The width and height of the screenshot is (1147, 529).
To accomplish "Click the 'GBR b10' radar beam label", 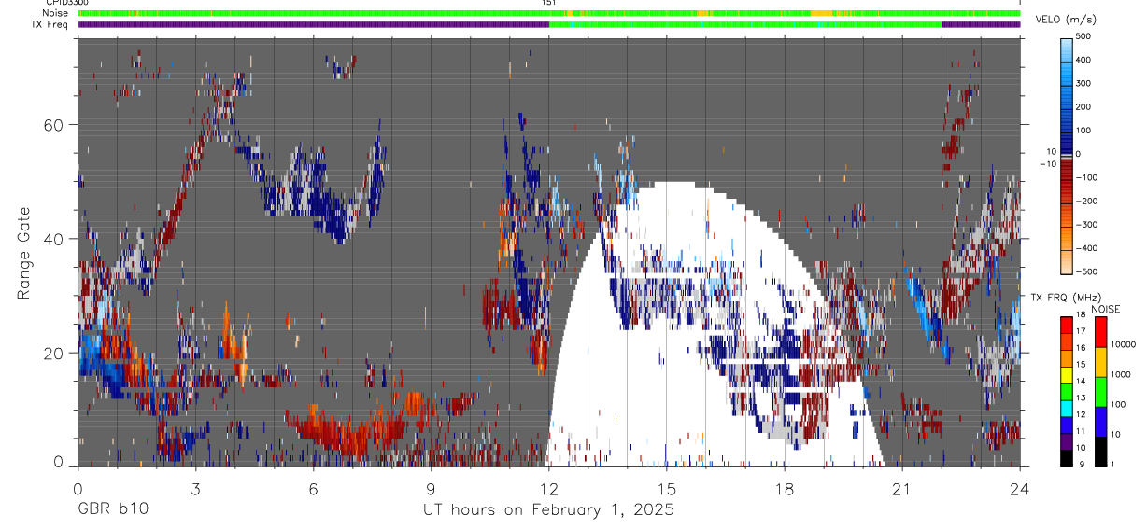I will [112, 509].
